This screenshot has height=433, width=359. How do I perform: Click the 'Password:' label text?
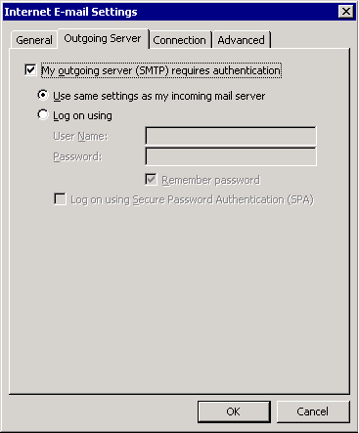[x=77, y=156]
